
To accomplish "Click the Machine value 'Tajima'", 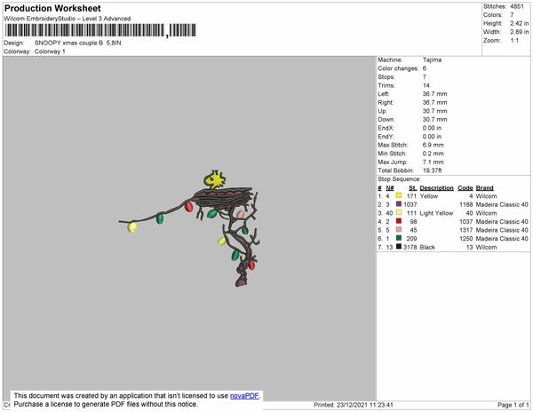I will pos(432,59).
